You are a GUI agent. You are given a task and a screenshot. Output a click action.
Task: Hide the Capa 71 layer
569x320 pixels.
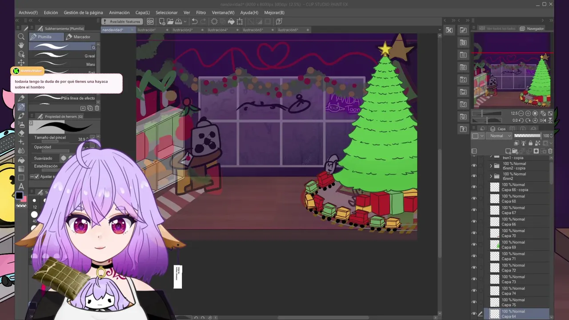[474, 256]
